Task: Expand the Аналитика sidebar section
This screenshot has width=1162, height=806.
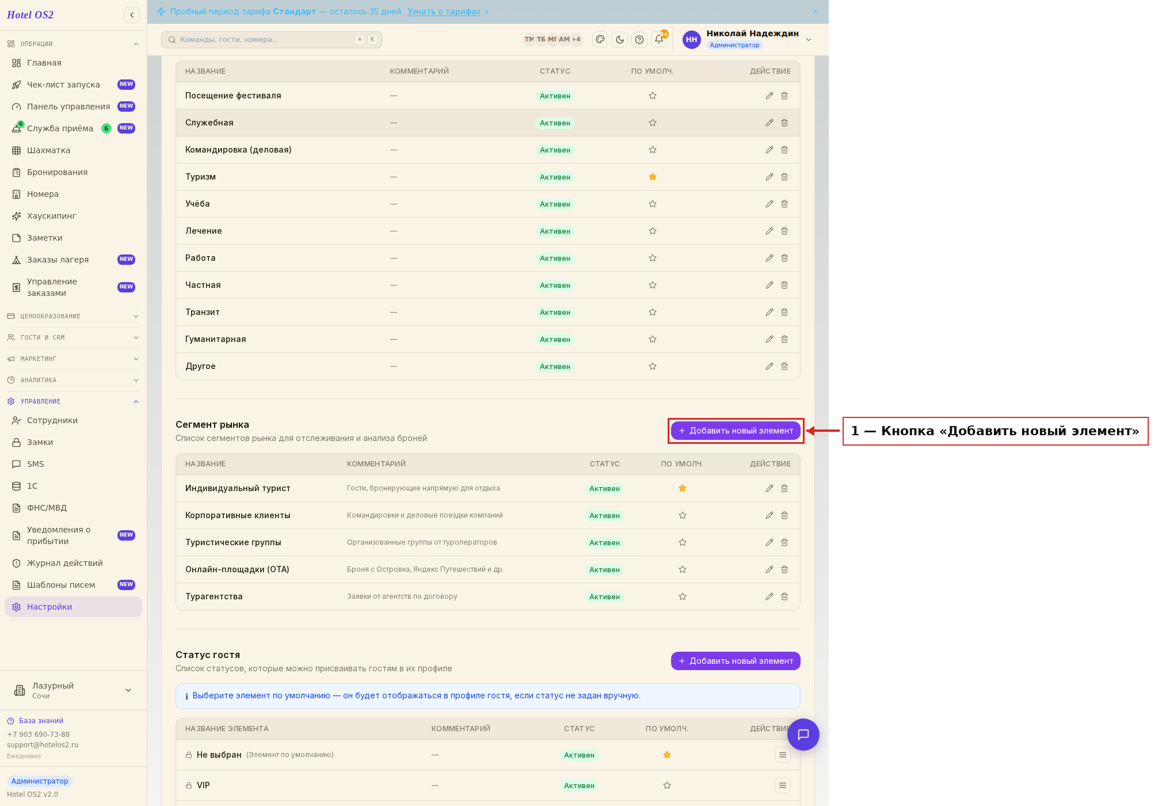Action: (x=73, y=380)
